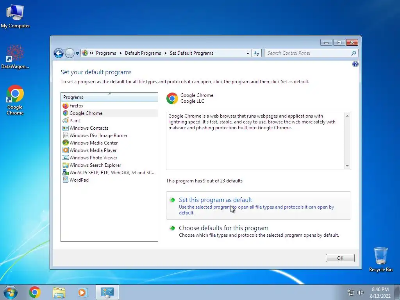
Task: Click Show Desktop strip on taskbar edge
Action: coord(397,292)
